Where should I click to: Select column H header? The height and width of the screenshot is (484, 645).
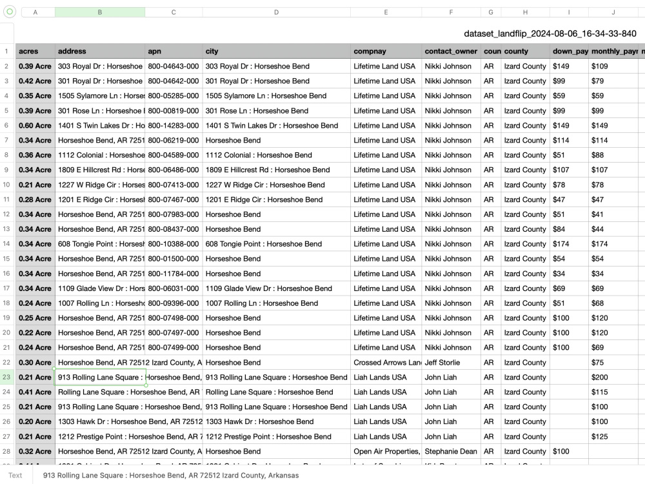(x=525, y=12)
